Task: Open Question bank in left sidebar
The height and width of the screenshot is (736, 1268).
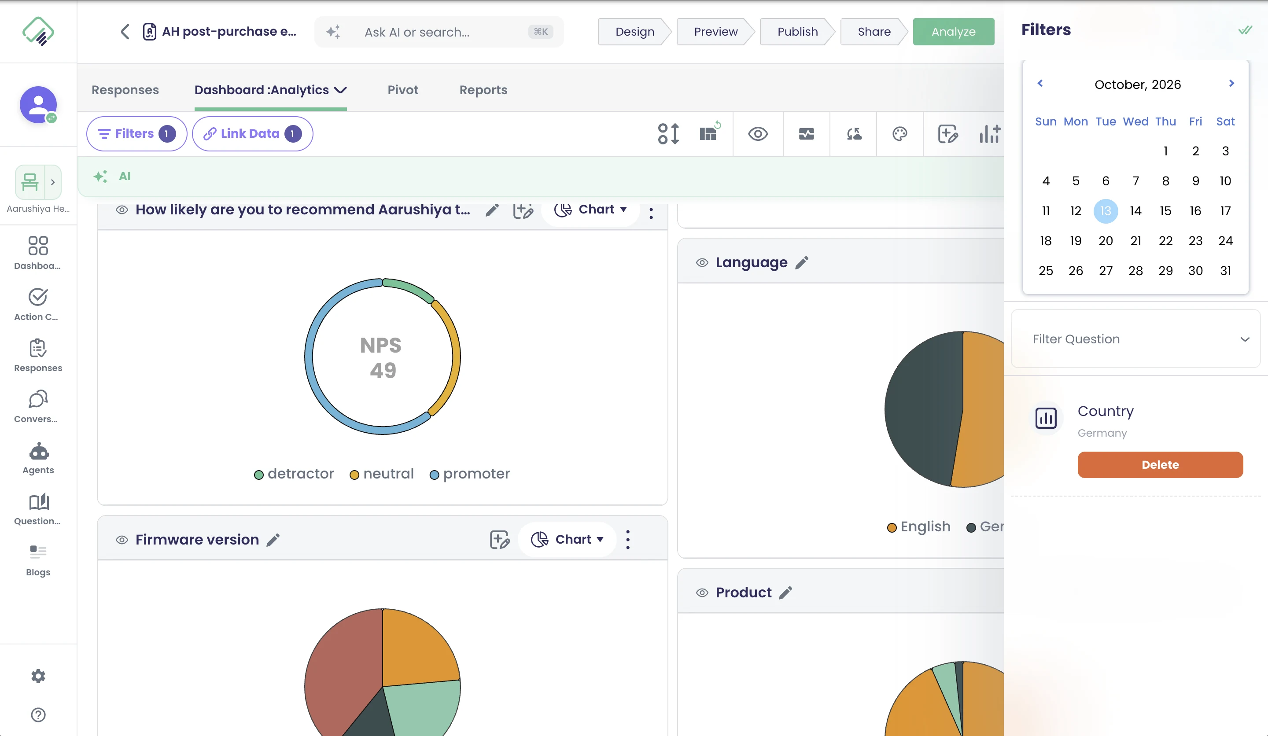Action: [38, 509]
